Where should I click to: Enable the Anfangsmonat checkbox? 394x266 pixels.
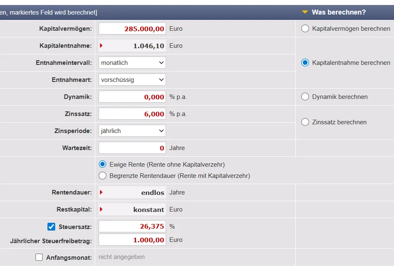(39, 257)
